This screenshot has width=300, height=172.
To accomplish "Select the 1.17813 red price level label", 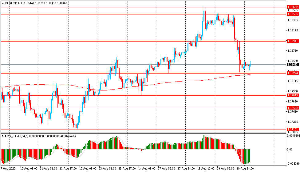I will pos(293,95).
